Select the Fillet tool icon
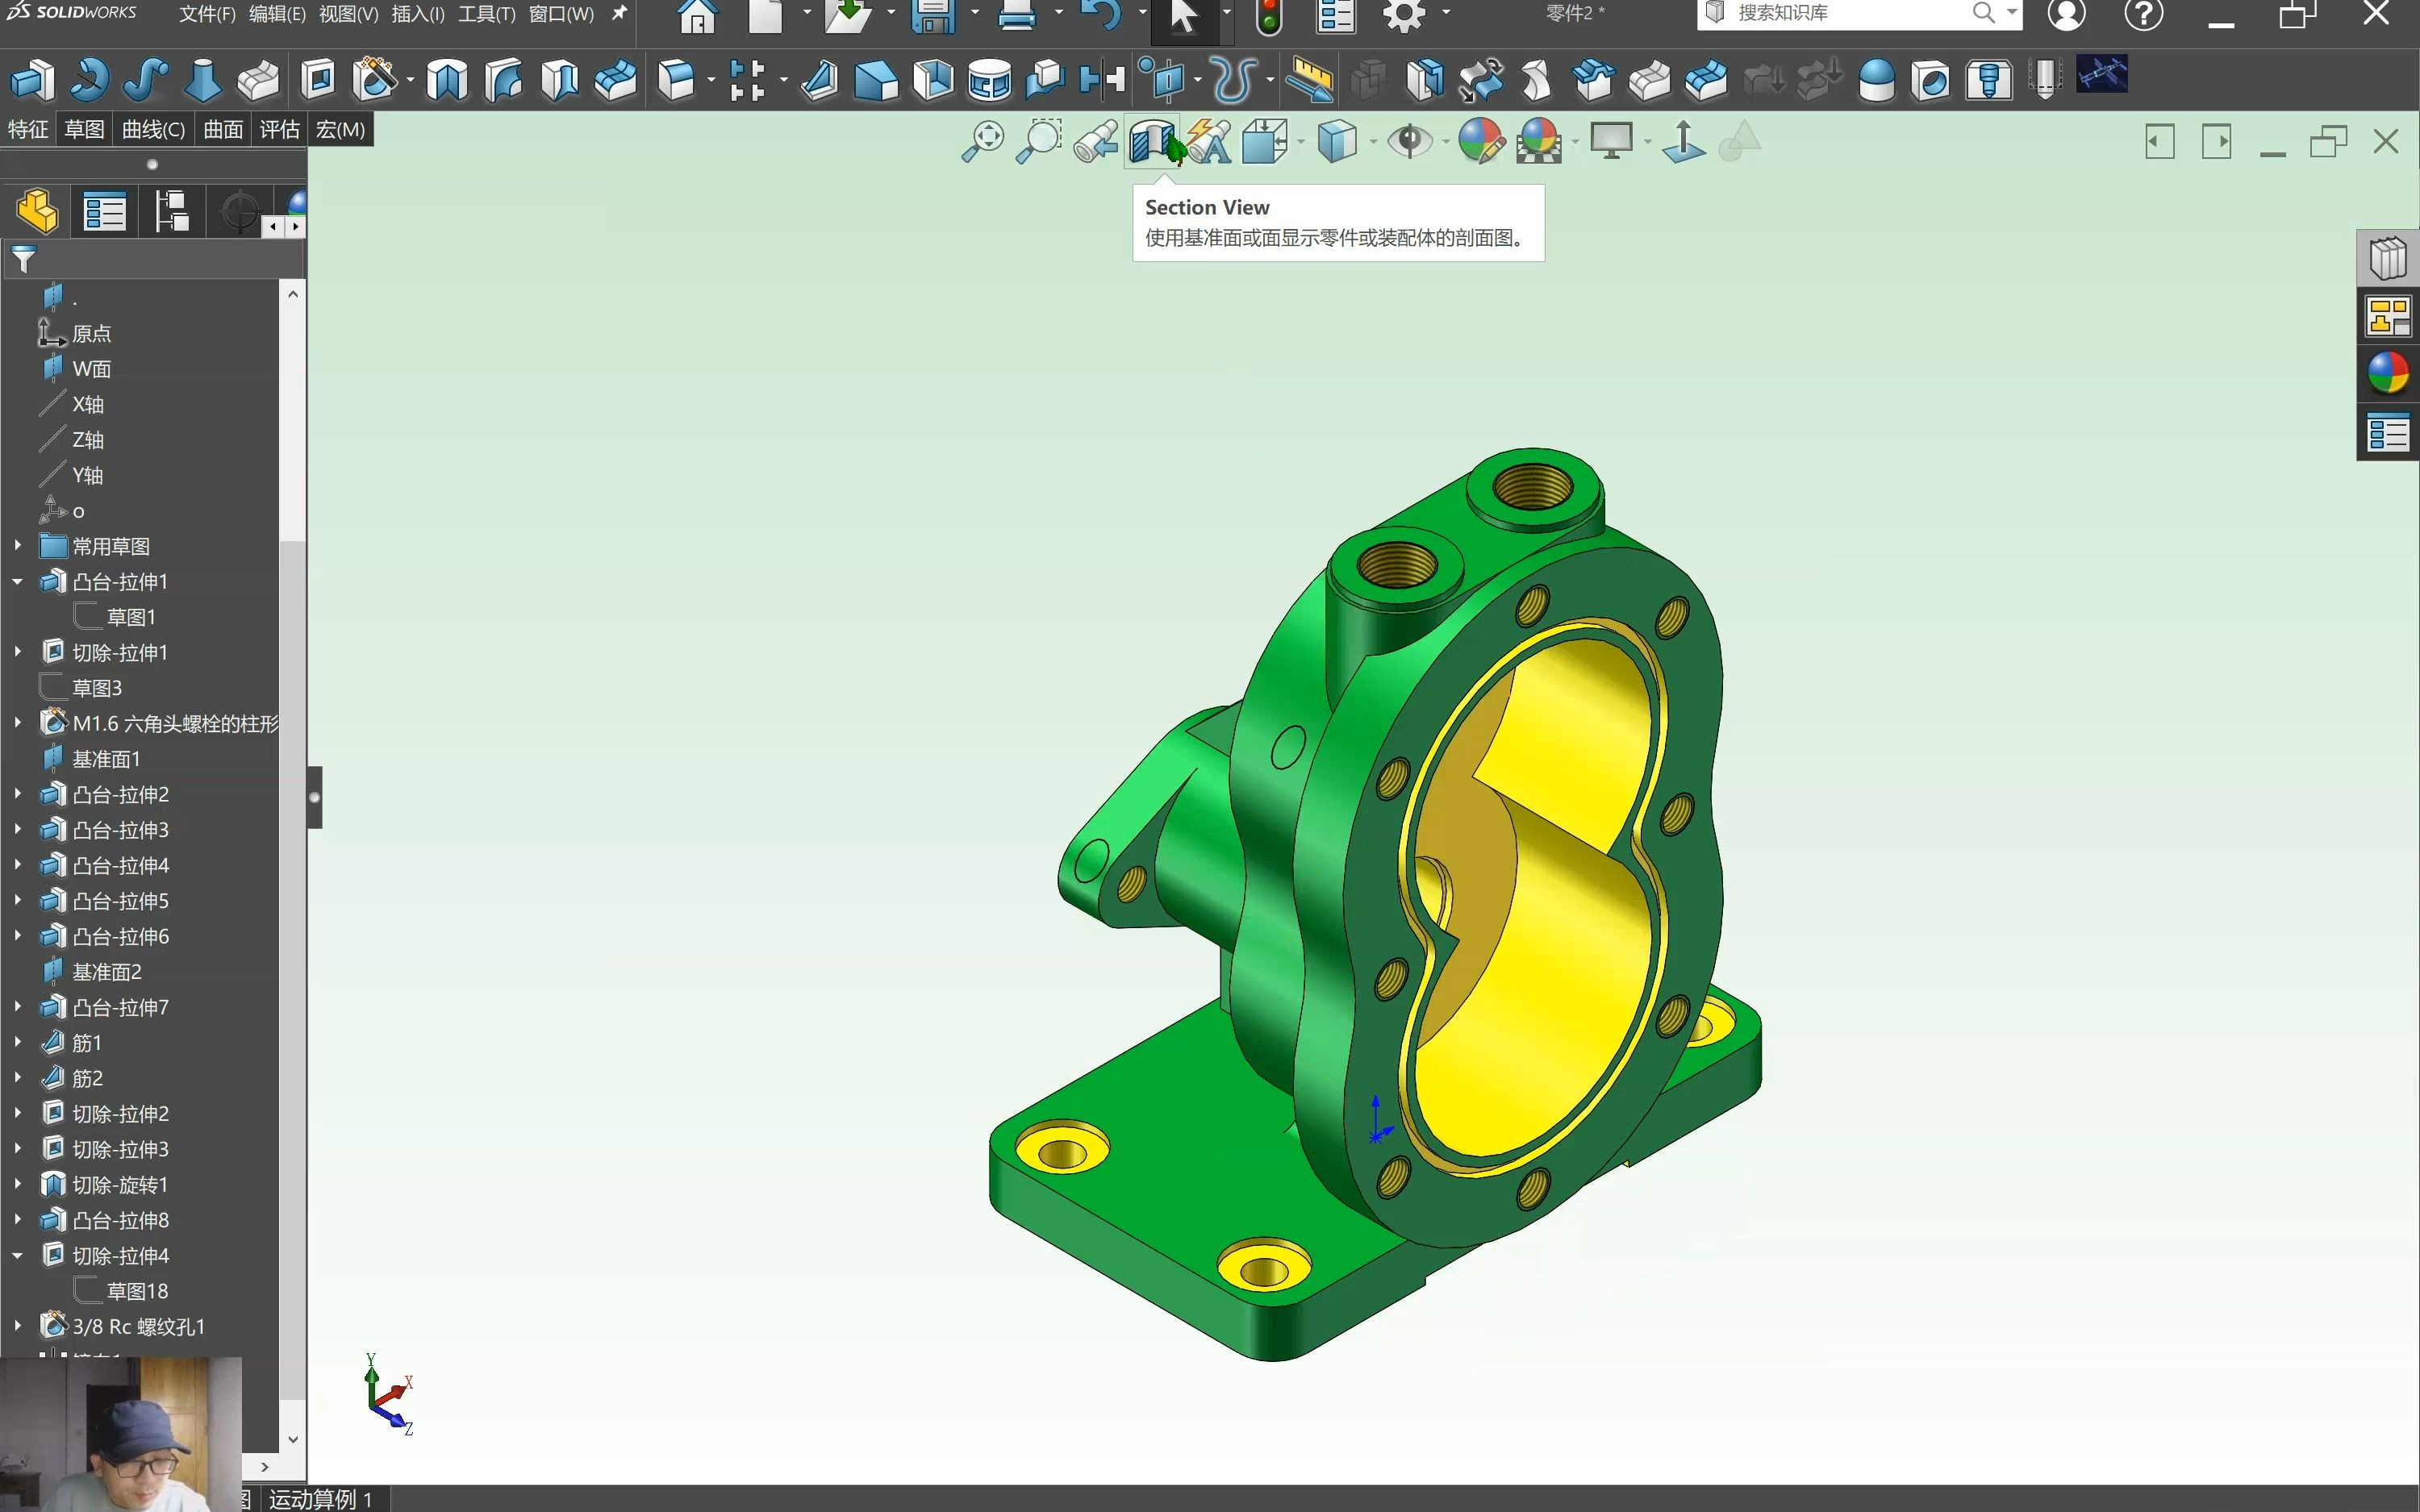This screenshot has width=2420, height=1512. (x=676, y=80)
